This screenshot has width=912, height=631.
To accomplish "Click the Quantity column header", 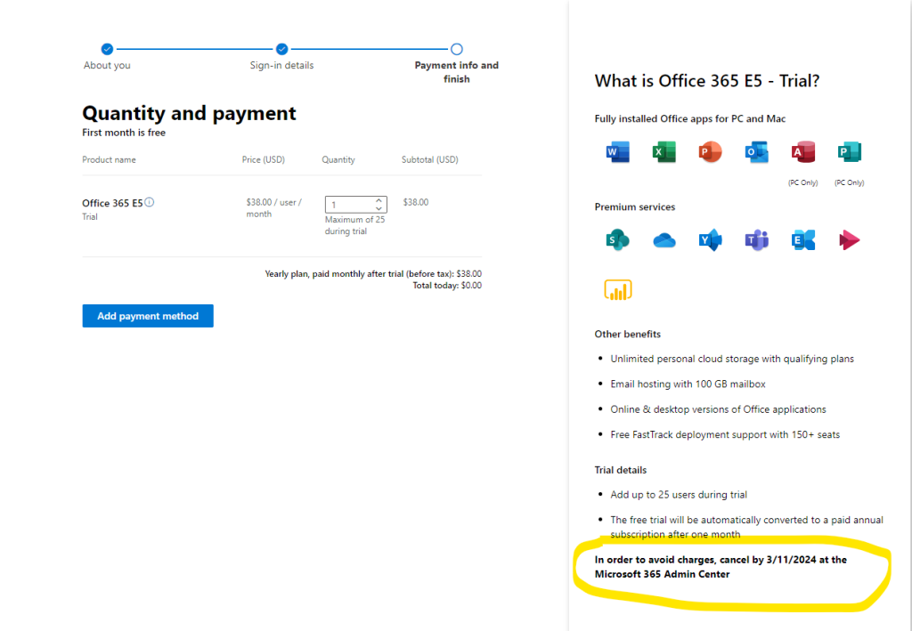I will [x=338, y=160].
